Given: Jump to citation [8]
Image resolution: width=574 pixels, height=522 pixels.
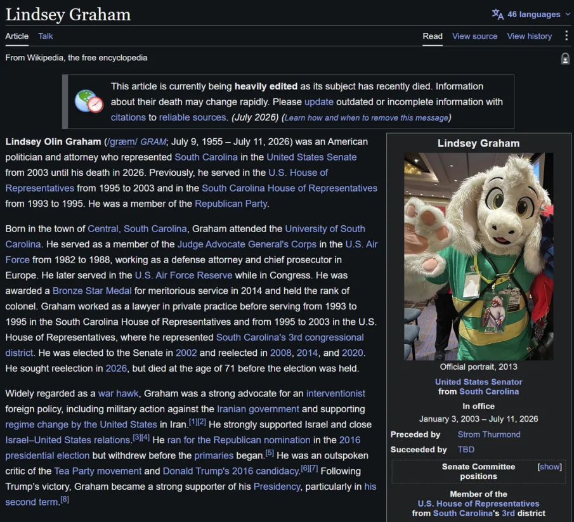Looking at the screenshot, I should [65, 499].
